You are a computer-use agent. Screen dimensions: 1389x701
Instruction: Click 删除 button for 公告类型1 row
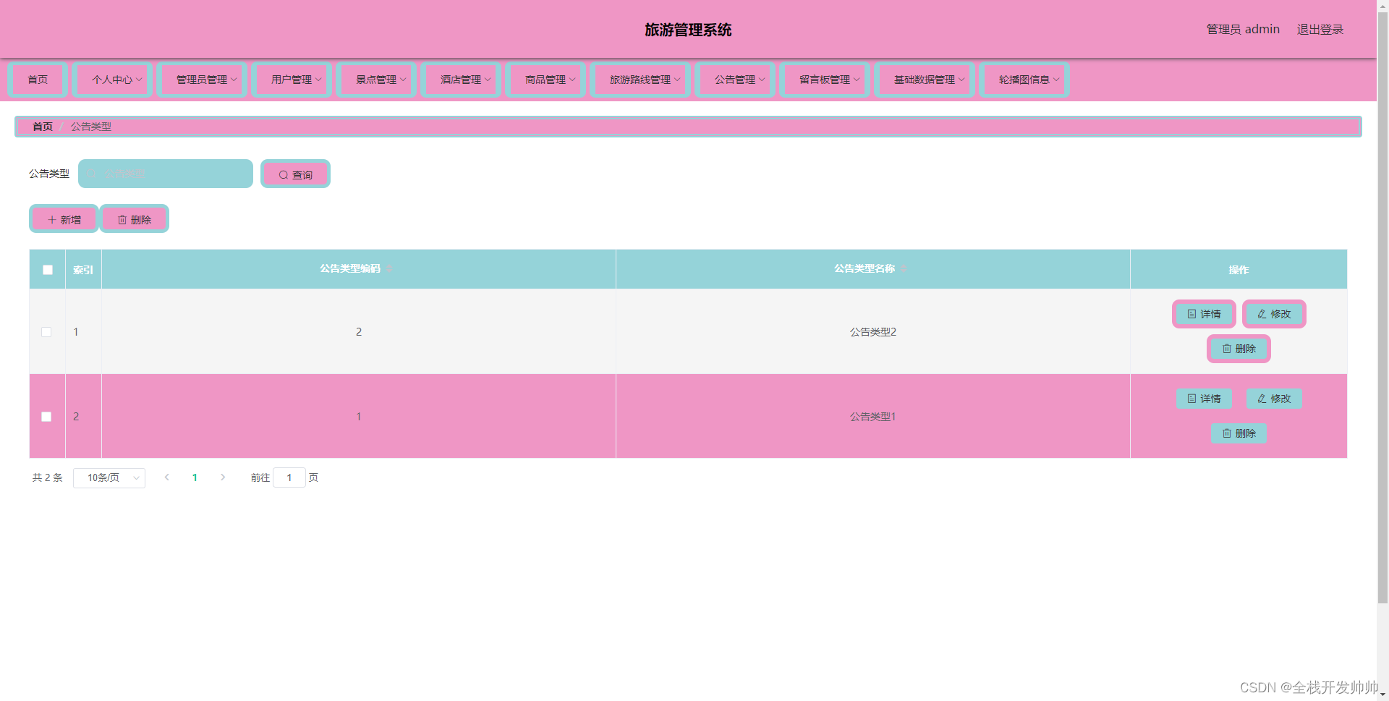click(x=1239, y=433)
